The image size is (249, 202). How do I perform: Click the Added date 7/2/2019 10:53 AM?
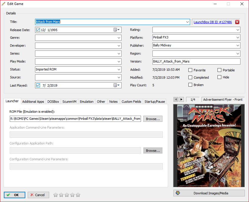coord(166,70)
